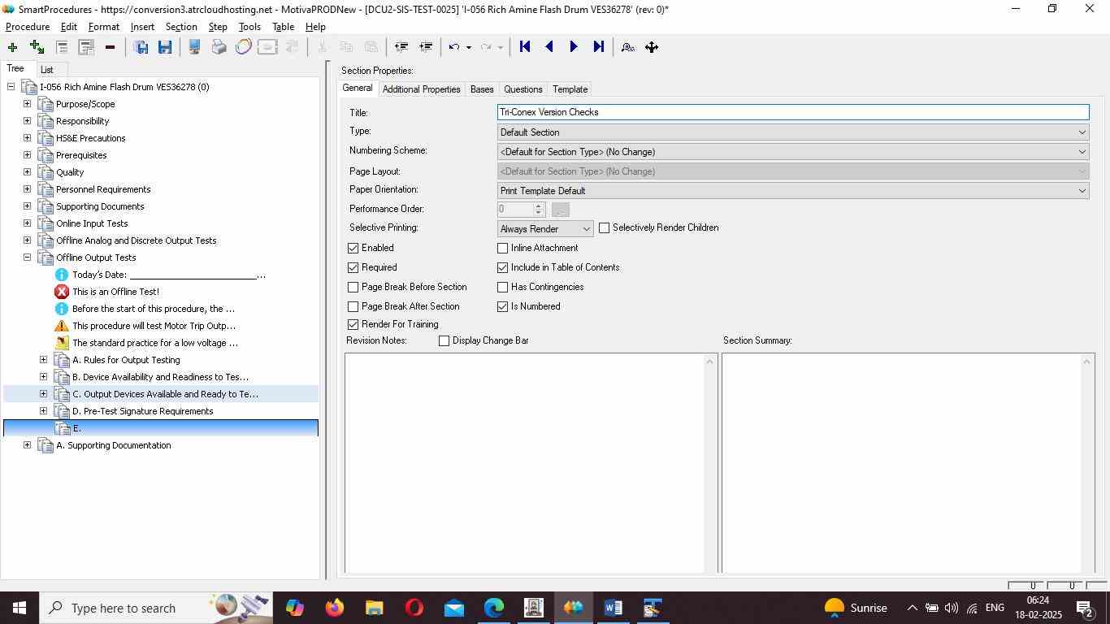1110x624 pixels.
Task: Open the Numbering Scheme dropdown
Action: [x=793, y=152]
